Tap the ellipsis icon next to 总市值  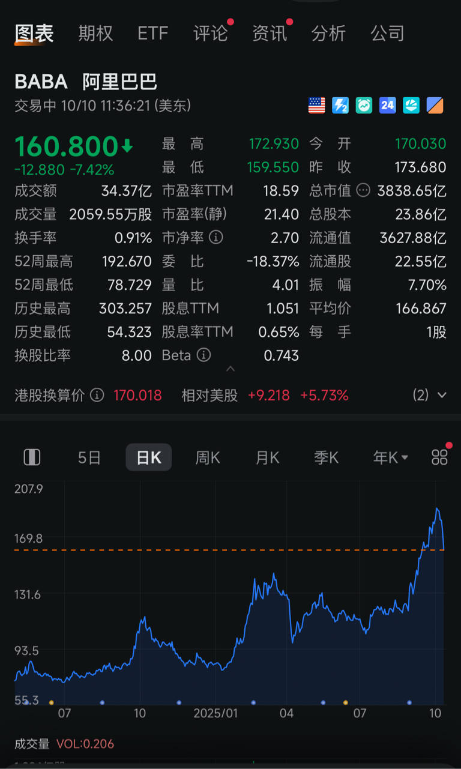[x=363, y=191]
